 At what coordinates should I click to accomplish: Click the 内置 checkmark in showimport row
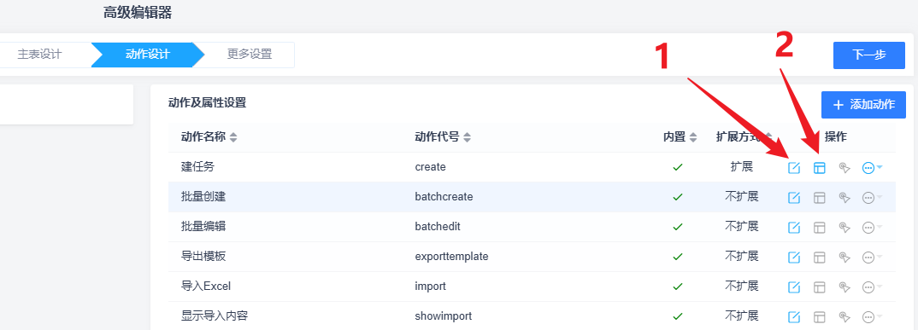pos(678,316)
